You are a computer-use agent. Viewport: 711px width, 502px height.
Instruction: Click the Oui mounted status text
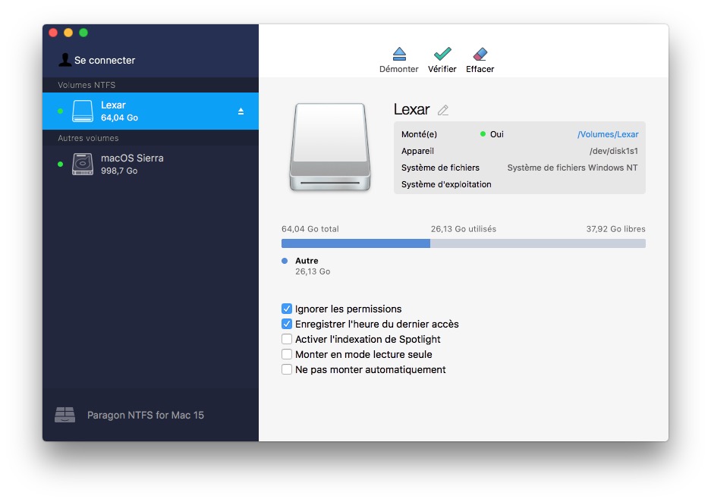tap(497, 134)
